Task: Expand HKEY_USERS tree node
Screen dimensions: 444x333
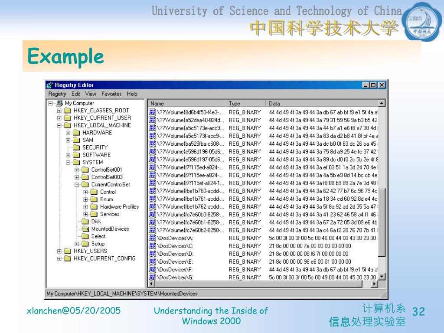Action: [x=59, y=251]
